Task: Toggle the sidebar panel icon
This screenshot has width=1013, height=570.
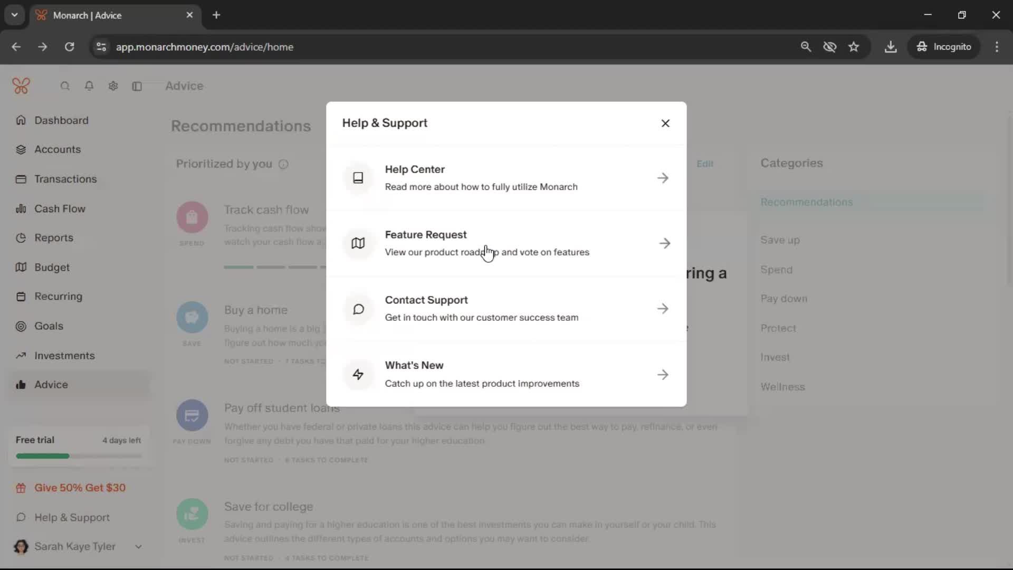Action: pyautogui.click(x=137, y=86)
